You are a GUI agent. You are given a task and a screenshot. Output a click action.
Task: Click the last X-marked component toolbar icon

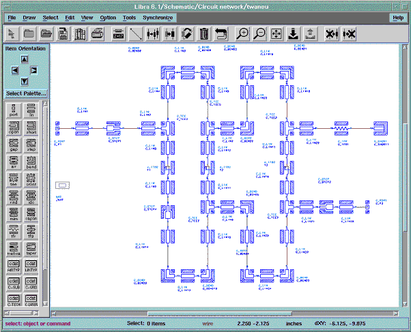coord(349,34)
